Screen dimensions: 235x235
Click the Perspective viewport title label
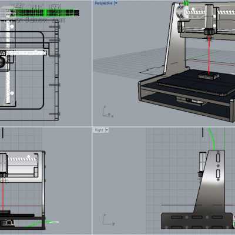pyautogui.click(x=103, y=3)
